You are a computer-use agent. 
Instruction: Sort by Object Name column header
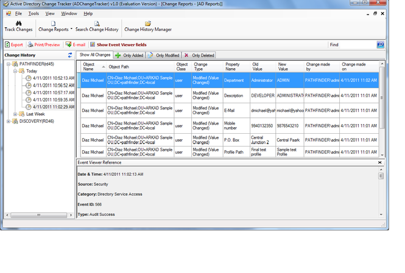coord(94,66)
